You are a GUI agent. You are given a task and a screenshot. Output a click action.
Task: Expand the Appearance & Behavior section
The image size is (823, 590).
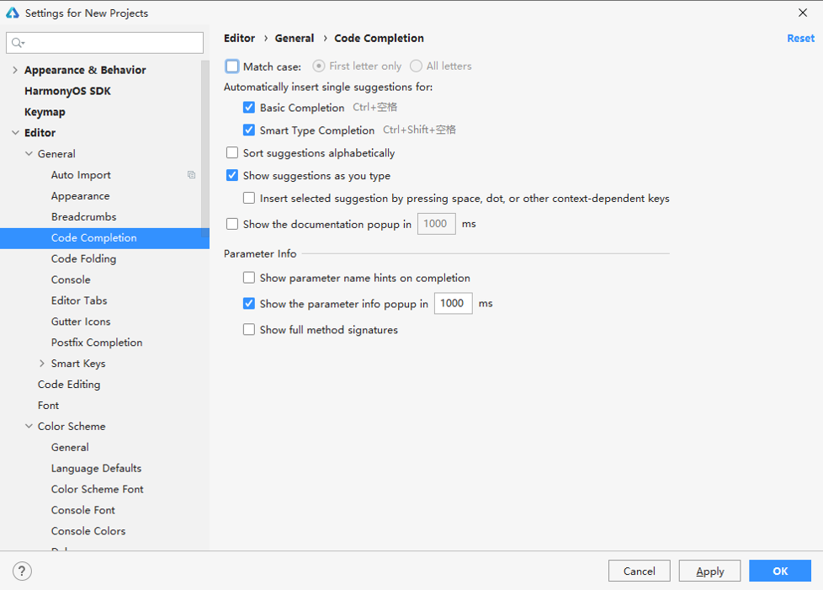pos(14,70)
